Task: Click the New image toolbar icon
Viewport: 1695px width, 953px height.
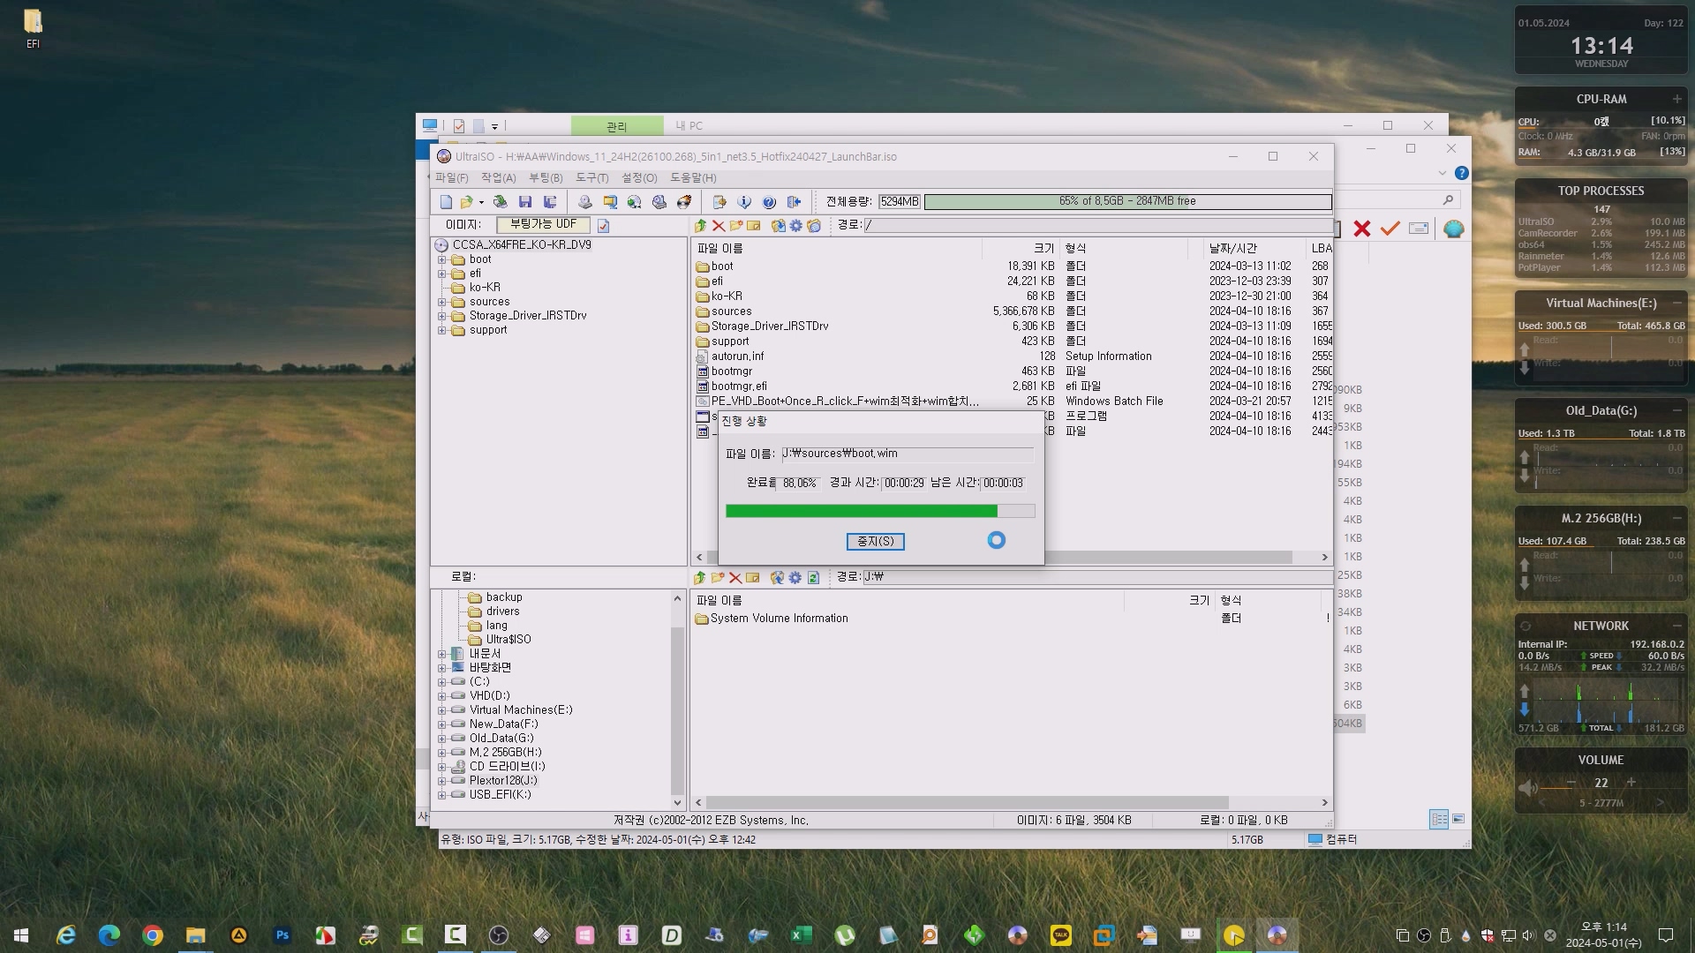Action: (446, 202)
